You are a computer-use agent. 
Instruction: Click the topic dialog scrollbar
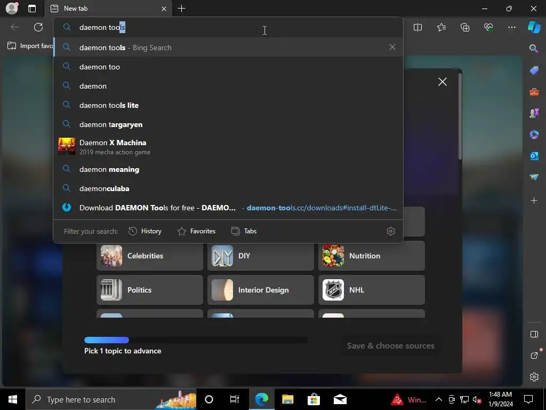tap(460, 115)
